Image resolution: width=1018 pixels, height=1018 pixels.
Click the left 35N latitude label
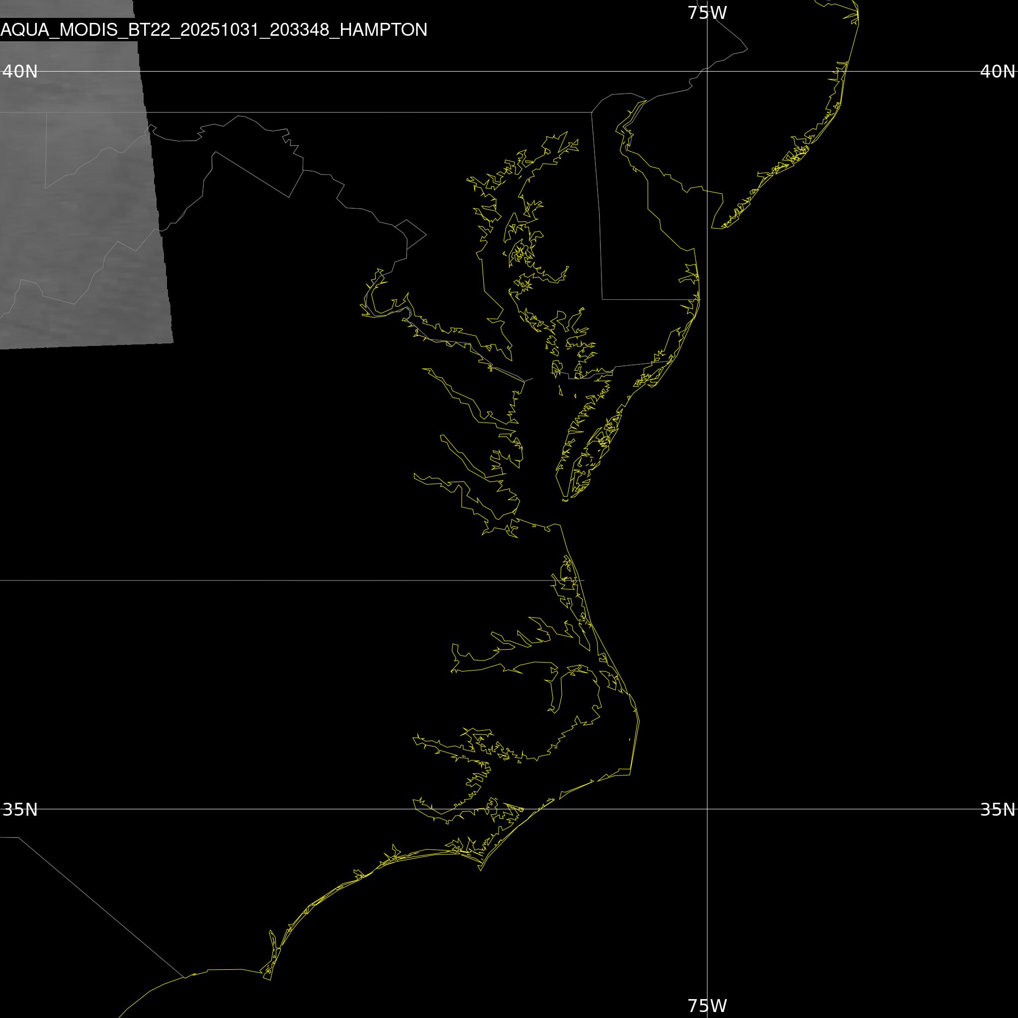click(20, 809)
